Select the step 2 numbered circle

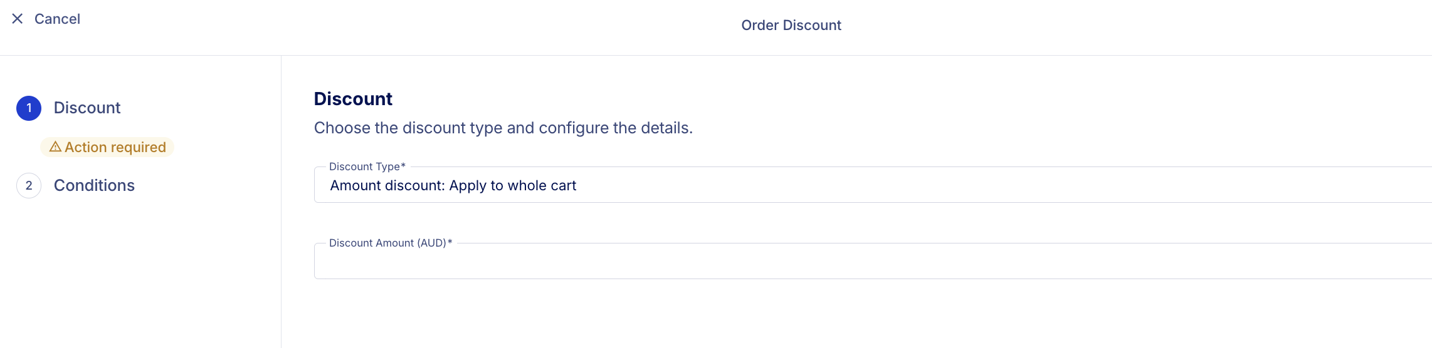click(x=29, y=186)
